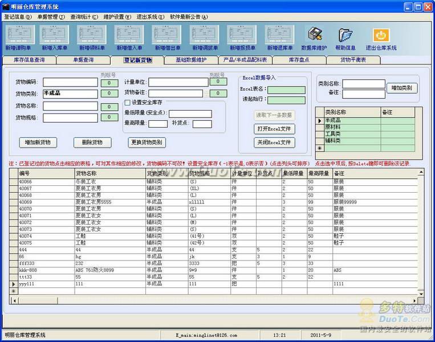Click the 增加新货物 button
Viewport: 435px width, 342px height.
point(38,142)
